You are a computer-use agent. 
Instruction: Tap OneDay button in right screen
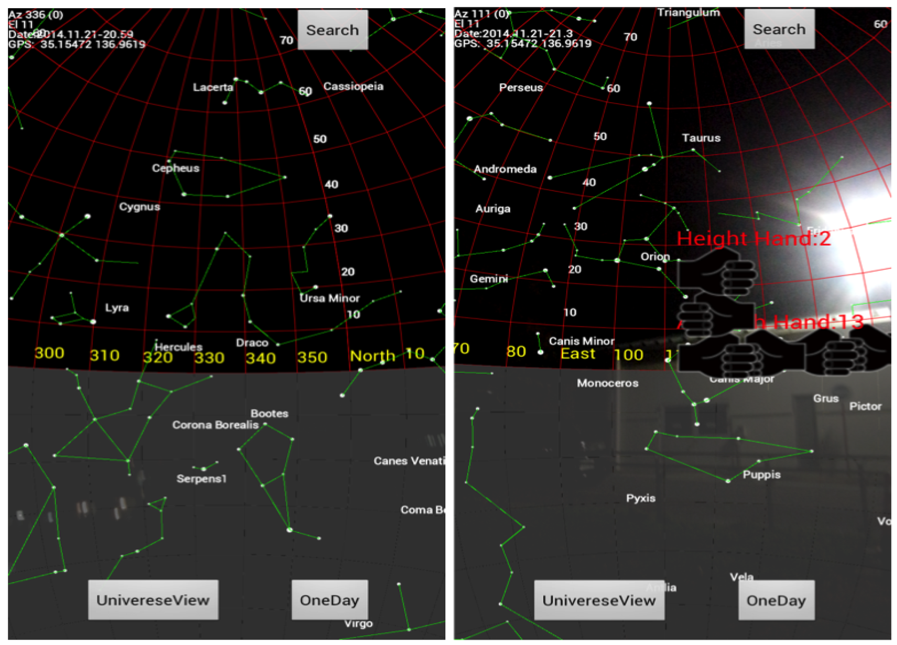click(x=776, y=600)
